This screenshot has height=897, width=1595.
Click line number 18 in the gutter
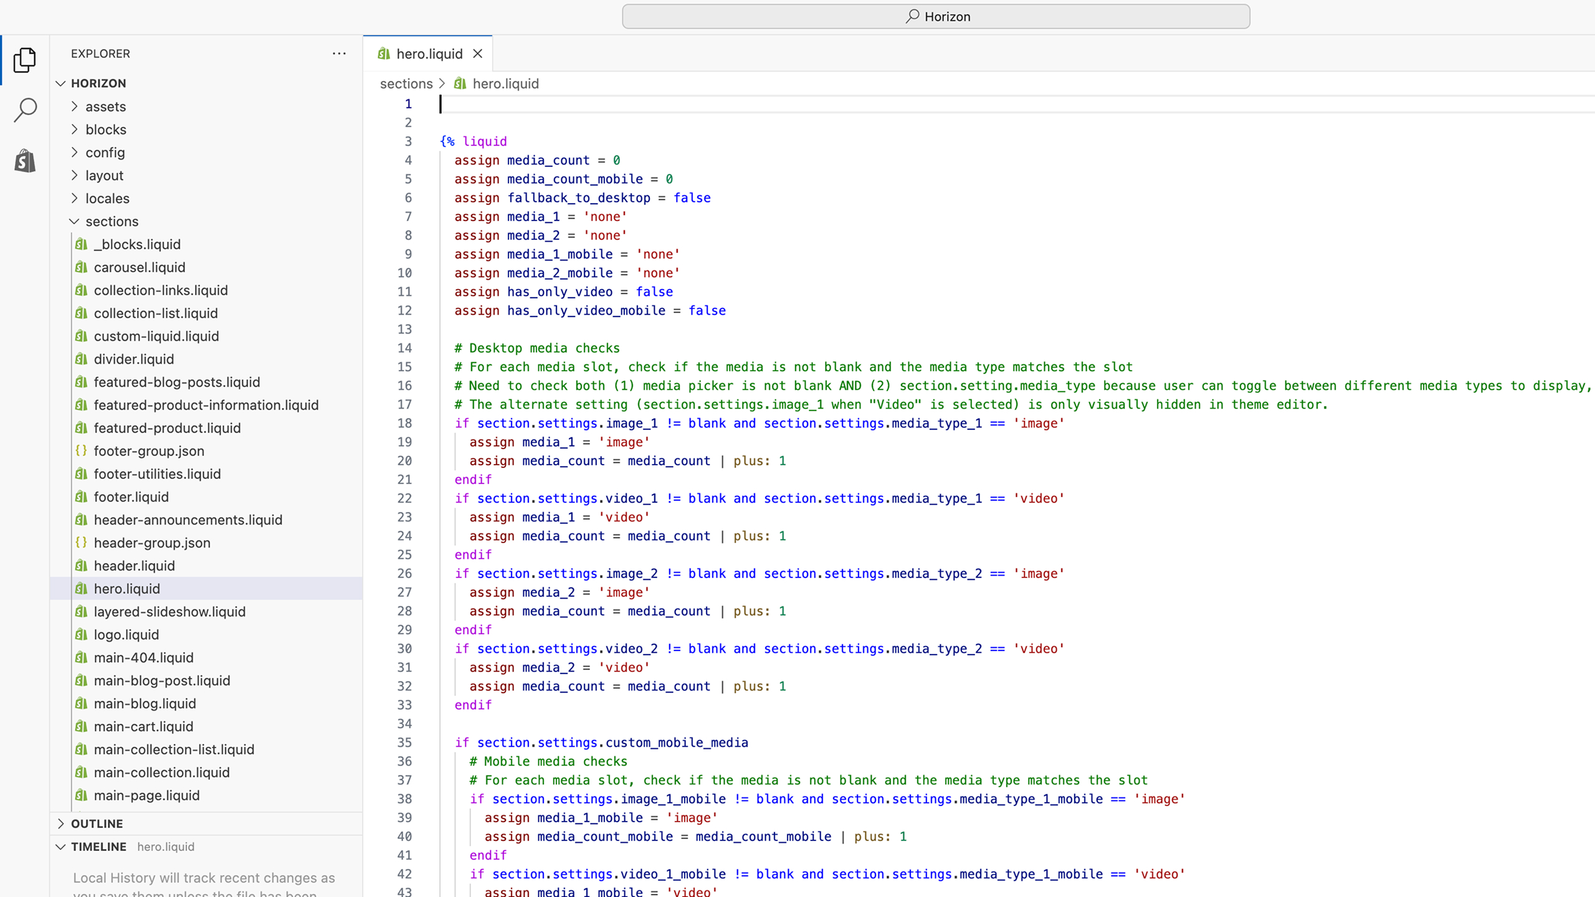click(405, 424)
